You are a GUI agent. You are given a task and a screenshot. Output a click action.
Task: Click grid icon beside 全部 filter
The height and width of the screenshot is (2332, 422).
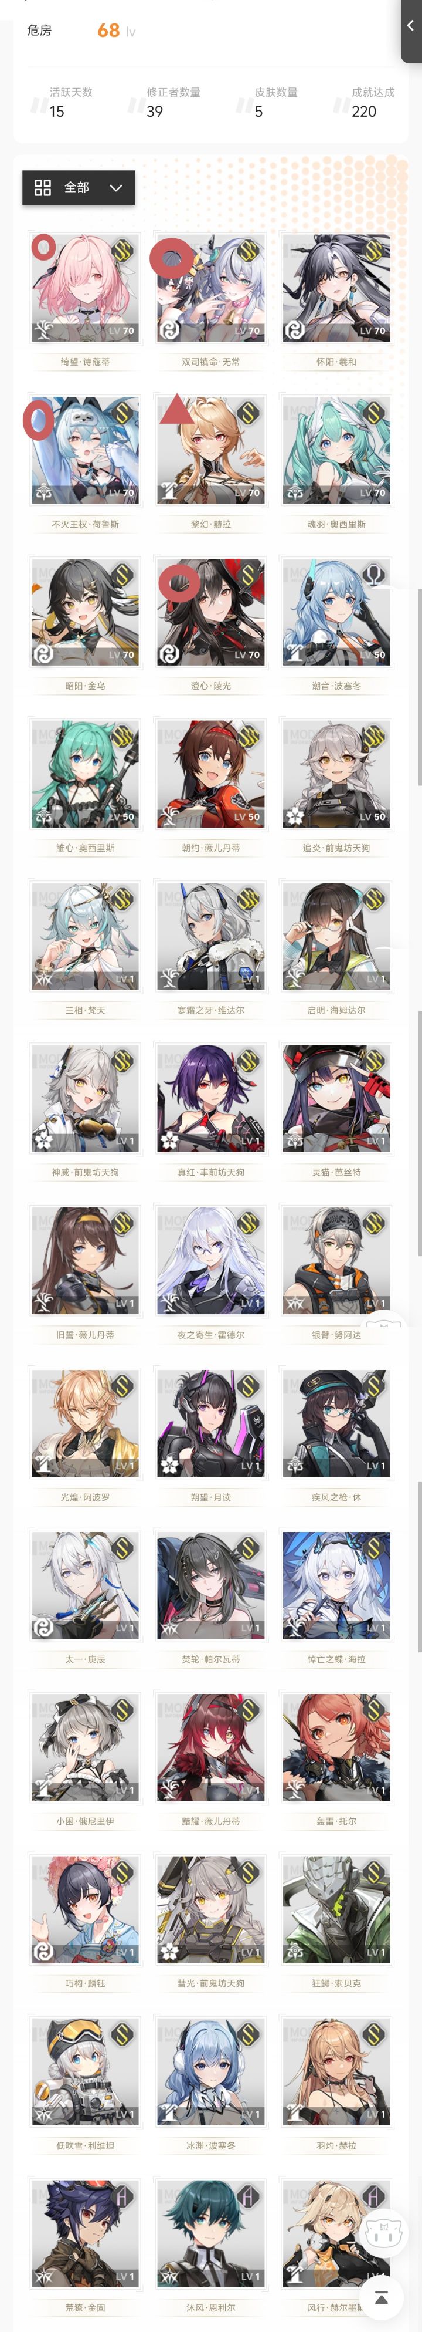coord(42,187)
